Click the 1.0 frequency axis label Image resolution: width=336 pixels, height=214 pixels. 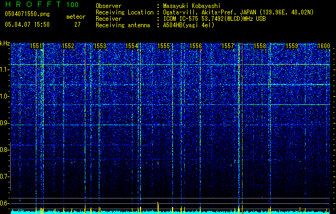pos(4,96)
